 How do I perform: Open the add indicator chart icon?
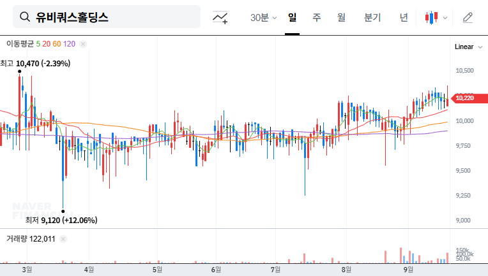pos(220,17)
